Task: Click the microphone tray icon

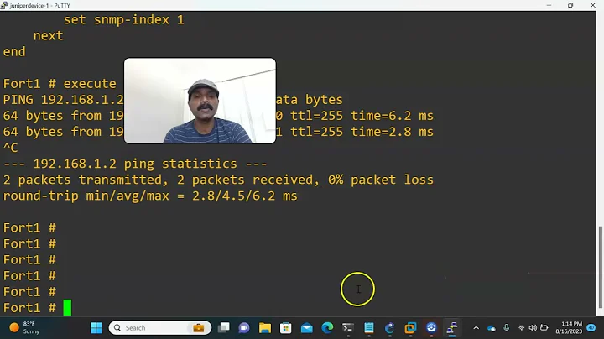Action: click(x=506, y=328)
